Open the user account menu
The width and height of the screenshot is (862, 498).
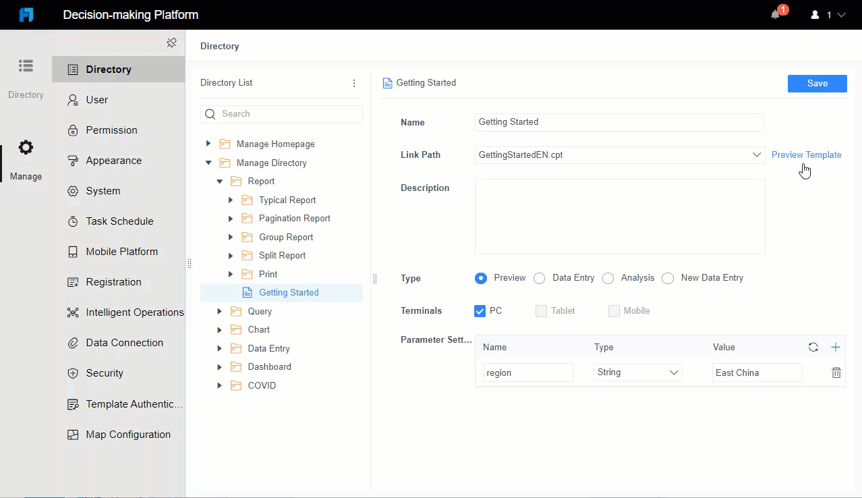[828, 15]
